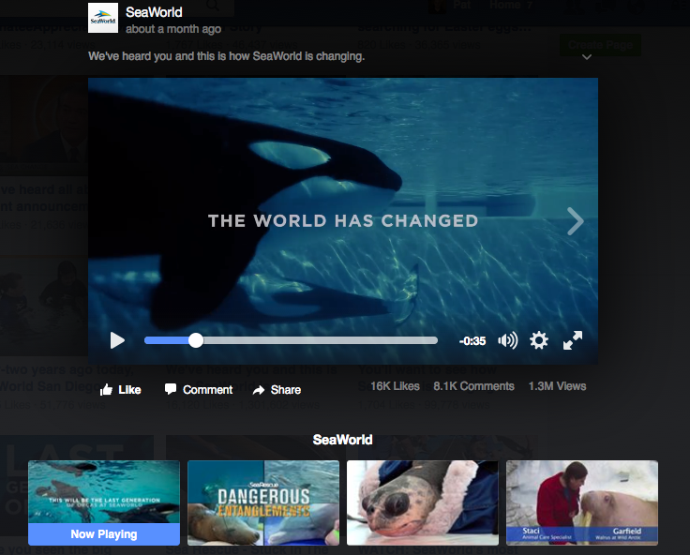The height and width of the screenshot is (555, 690).
Task: Open the post options dropdown chevron
Action: [587, 57]
